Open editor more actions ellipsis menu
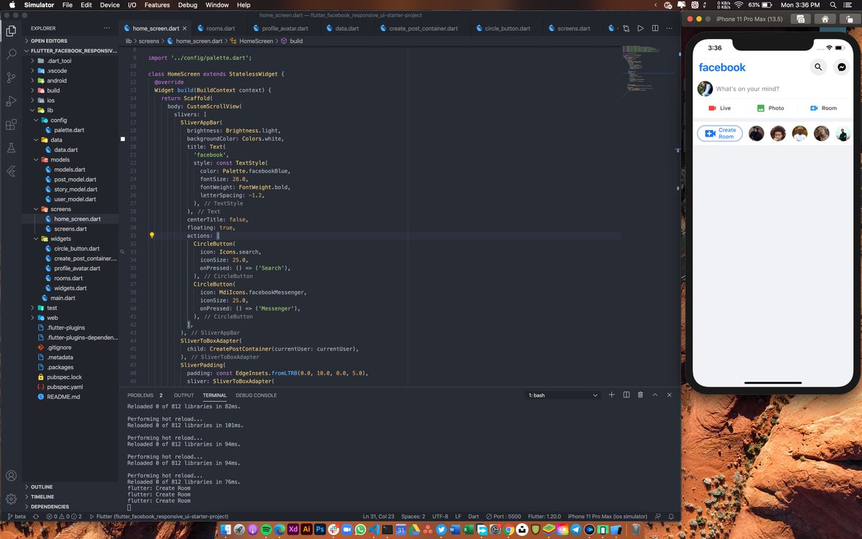 pos(669,29)
